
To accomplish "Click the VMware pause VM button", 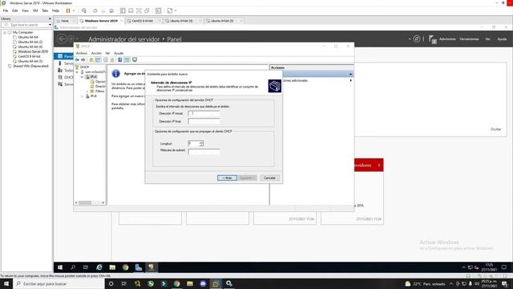I will (x=68, y=10).
